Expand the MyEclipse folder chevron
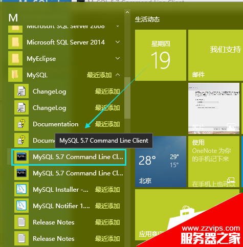Viewport: 243px width, 247px height. pos(118,58)
